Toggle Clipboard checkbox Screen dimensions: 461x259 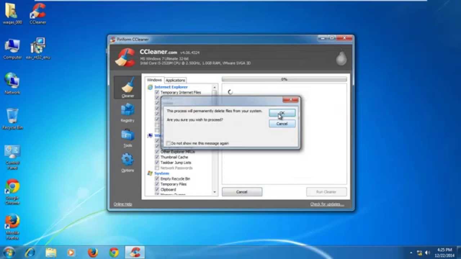pyautogui.click(x=157, y=190)
